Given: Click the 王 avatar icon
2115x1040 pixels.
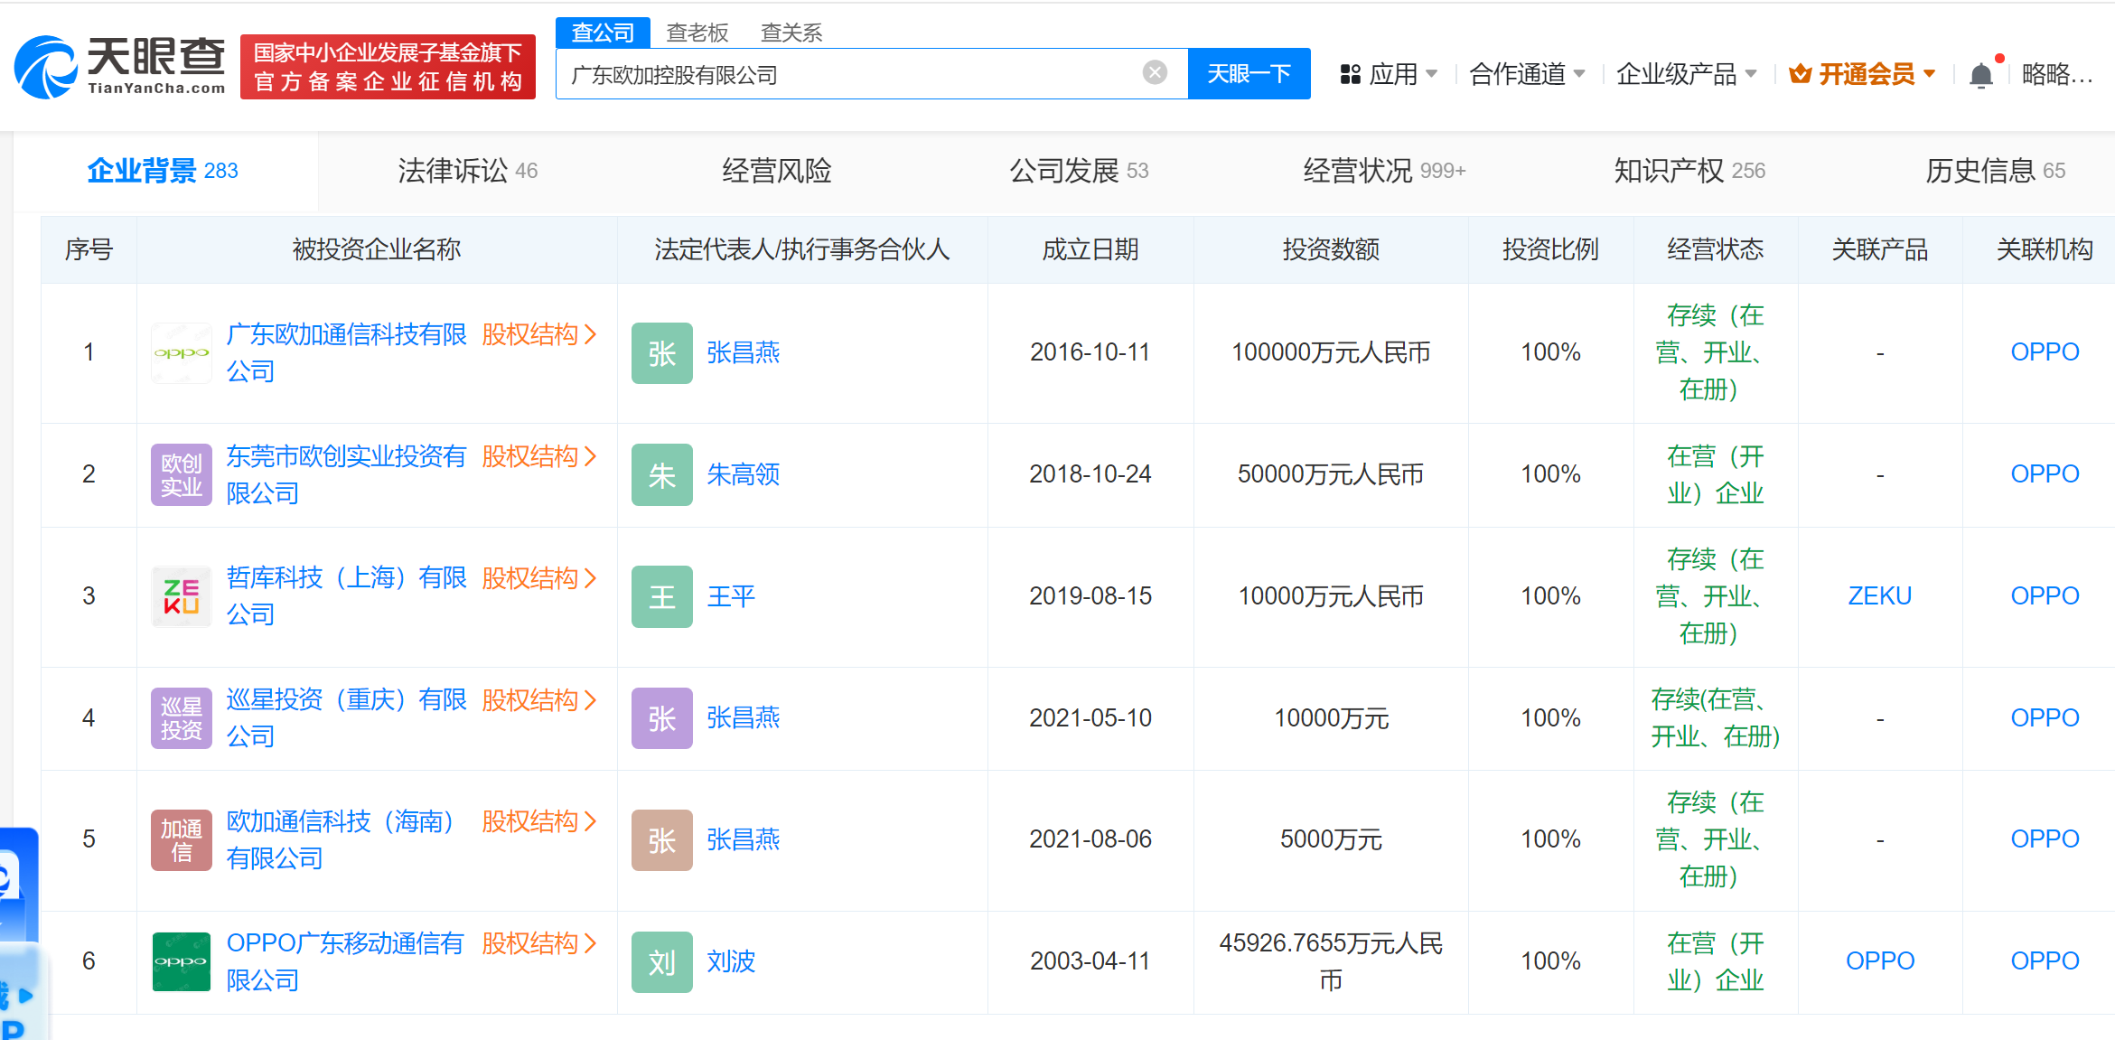Looking at the screenshot, I should (x=662, y=596).
